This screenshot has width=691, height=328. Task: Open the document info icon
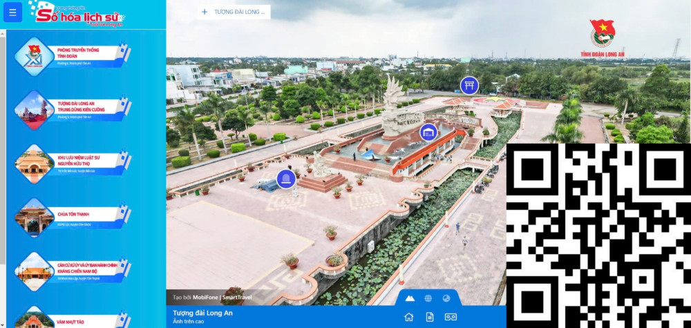[x=430, y=317]
